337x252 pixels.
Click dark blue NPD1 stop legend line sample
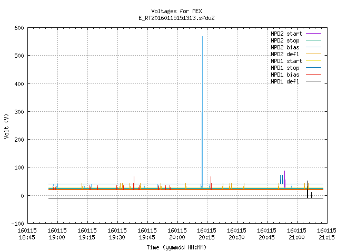click(314, 68)
